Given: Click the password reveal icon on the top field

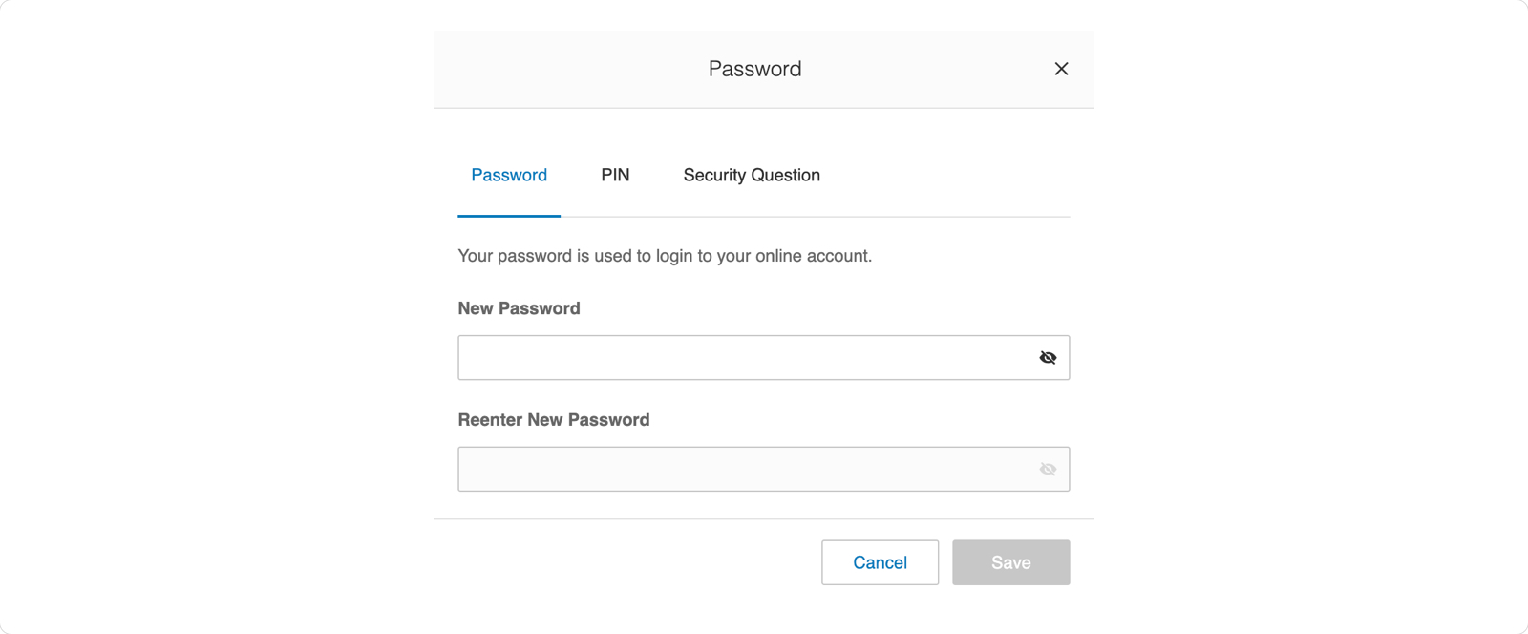Looking at the screenshot, I should click(x=1048, y=357).
